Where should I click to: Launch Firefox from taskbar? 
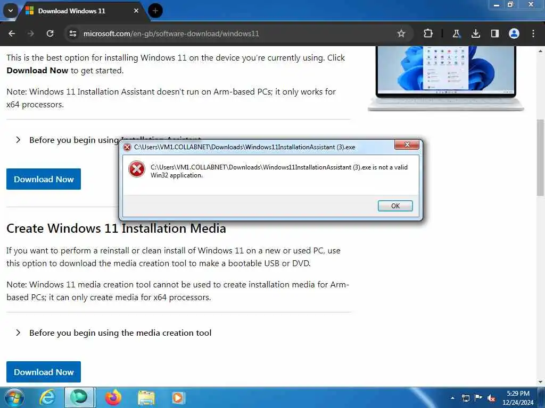[x=113, y=397]
